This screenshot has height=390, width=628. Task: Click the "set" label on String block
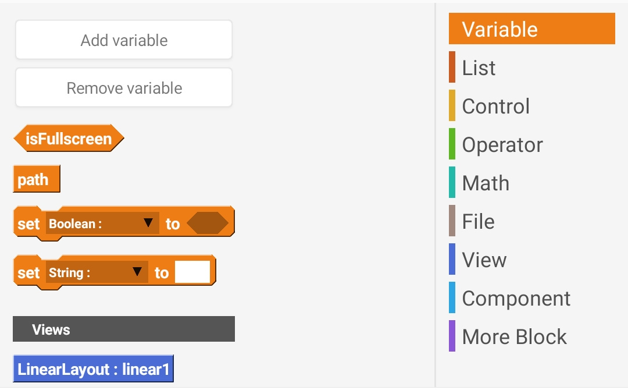point(28,273)
